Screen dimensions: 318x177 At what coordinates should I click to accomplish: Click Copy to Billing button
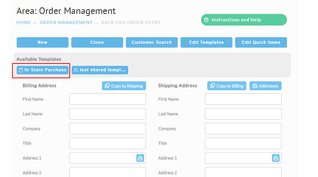pyautogui.click(x=227, y=86)
